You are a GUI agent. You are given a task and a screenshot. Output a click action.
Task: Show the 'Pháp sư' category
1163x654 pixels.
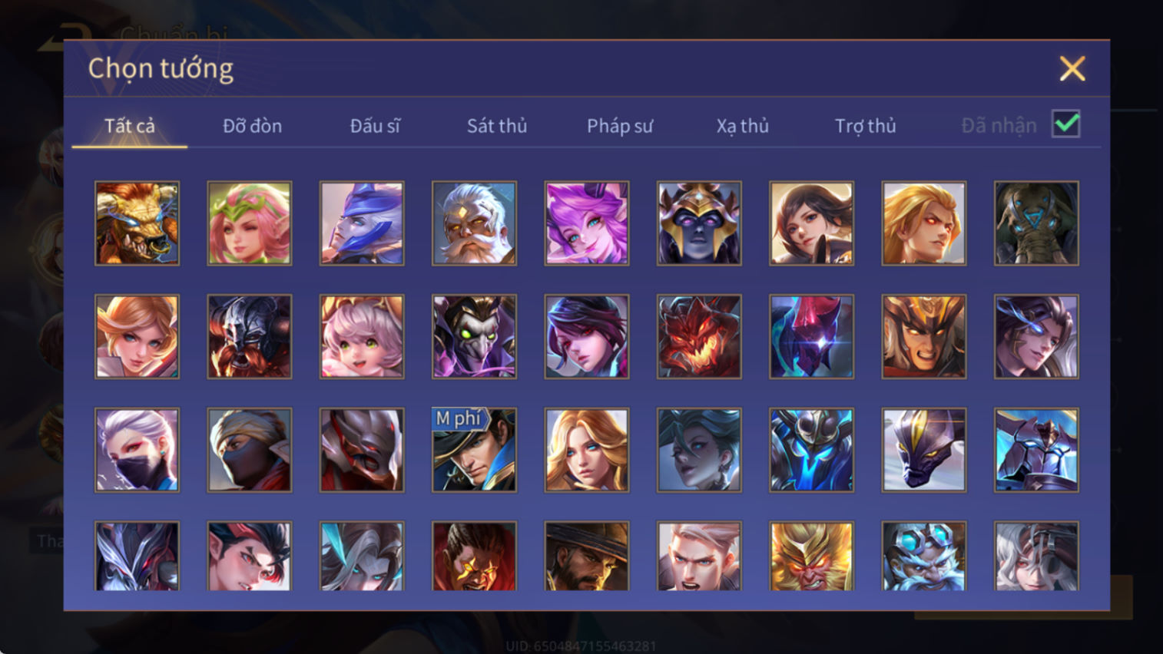tap(620, 126)
